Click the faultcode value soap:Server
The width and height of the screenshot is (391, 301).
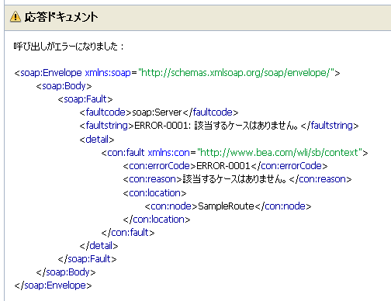(x=157, y=112)
